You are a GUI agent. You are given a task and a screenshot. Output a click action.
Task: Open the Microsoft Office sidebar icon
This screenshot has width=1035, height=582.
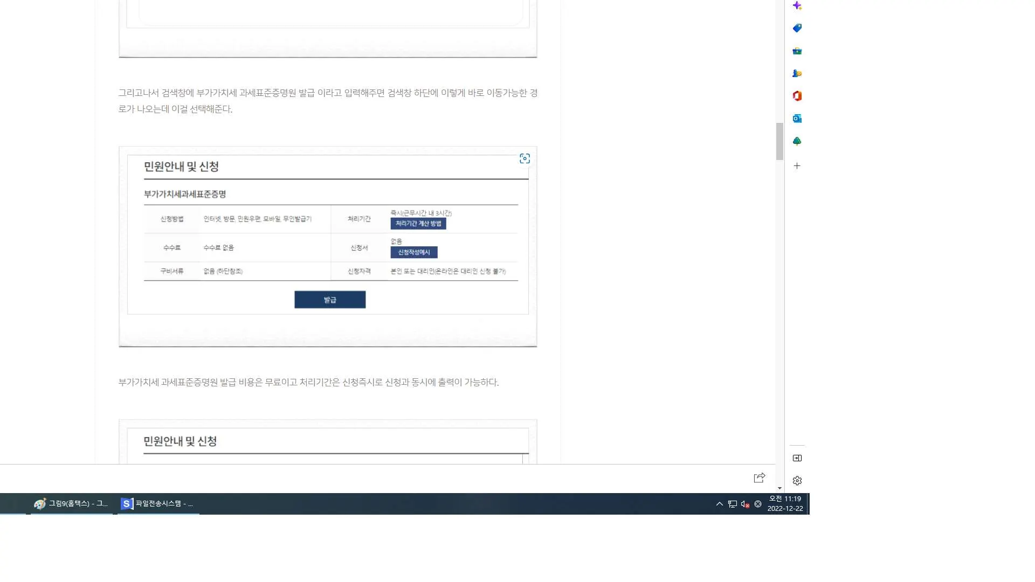pyautogui.click(x=797, y=96)
